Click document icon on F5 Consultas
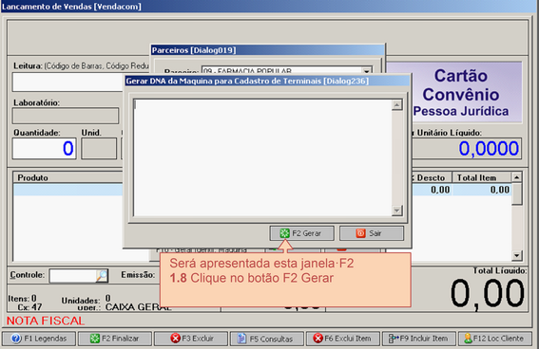Image resolution: width=539 pixels, height=349 pixels. pos(242,339)
